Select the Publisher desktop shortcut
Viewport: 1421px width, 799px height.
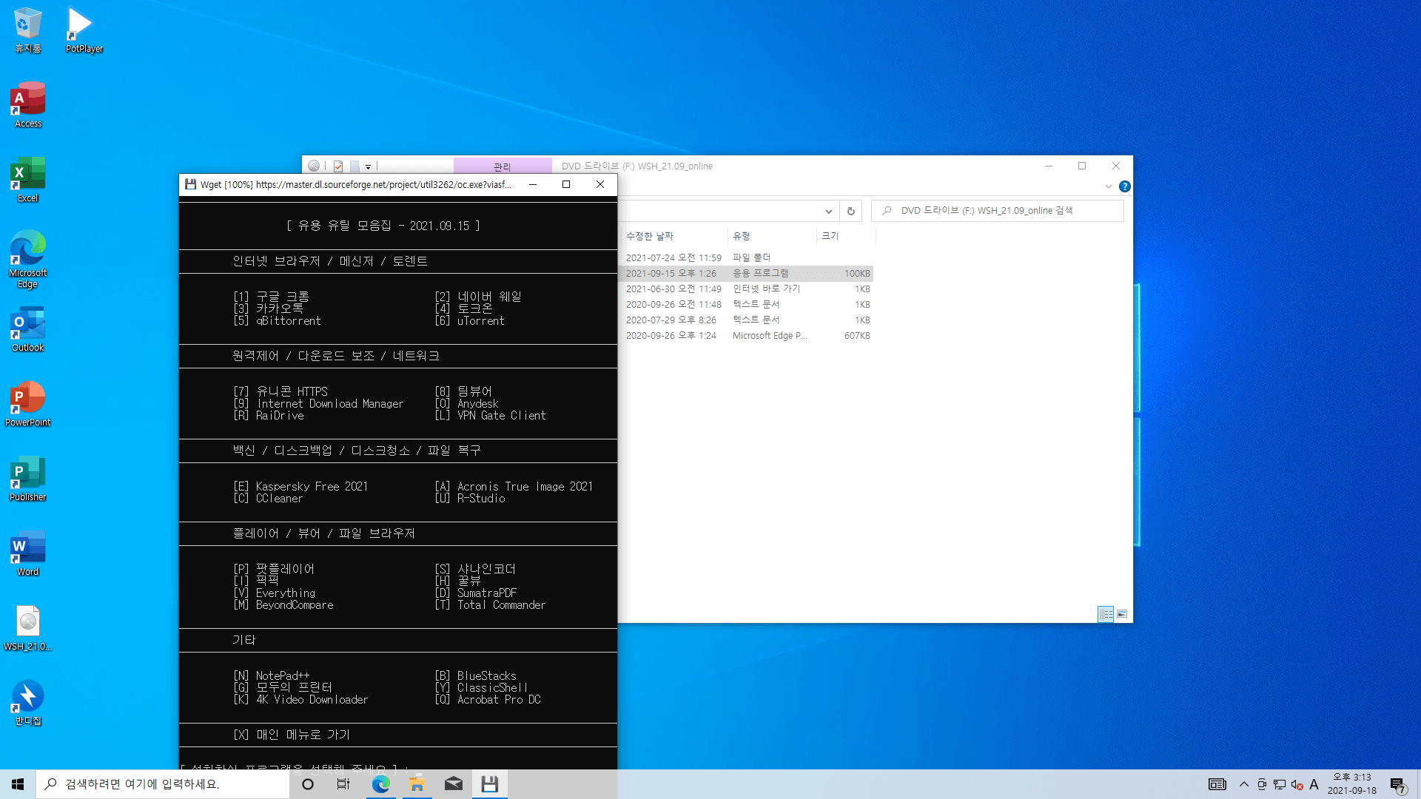28,478
